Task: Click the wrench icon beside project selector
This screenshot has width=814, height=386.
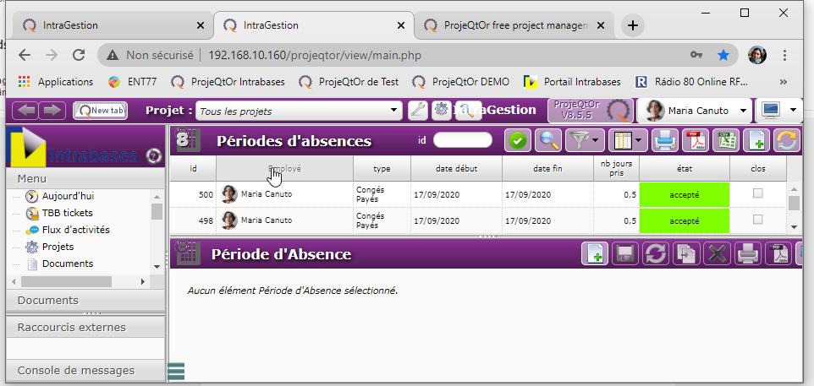Action: pyautogui.click(x=418, y=111)
